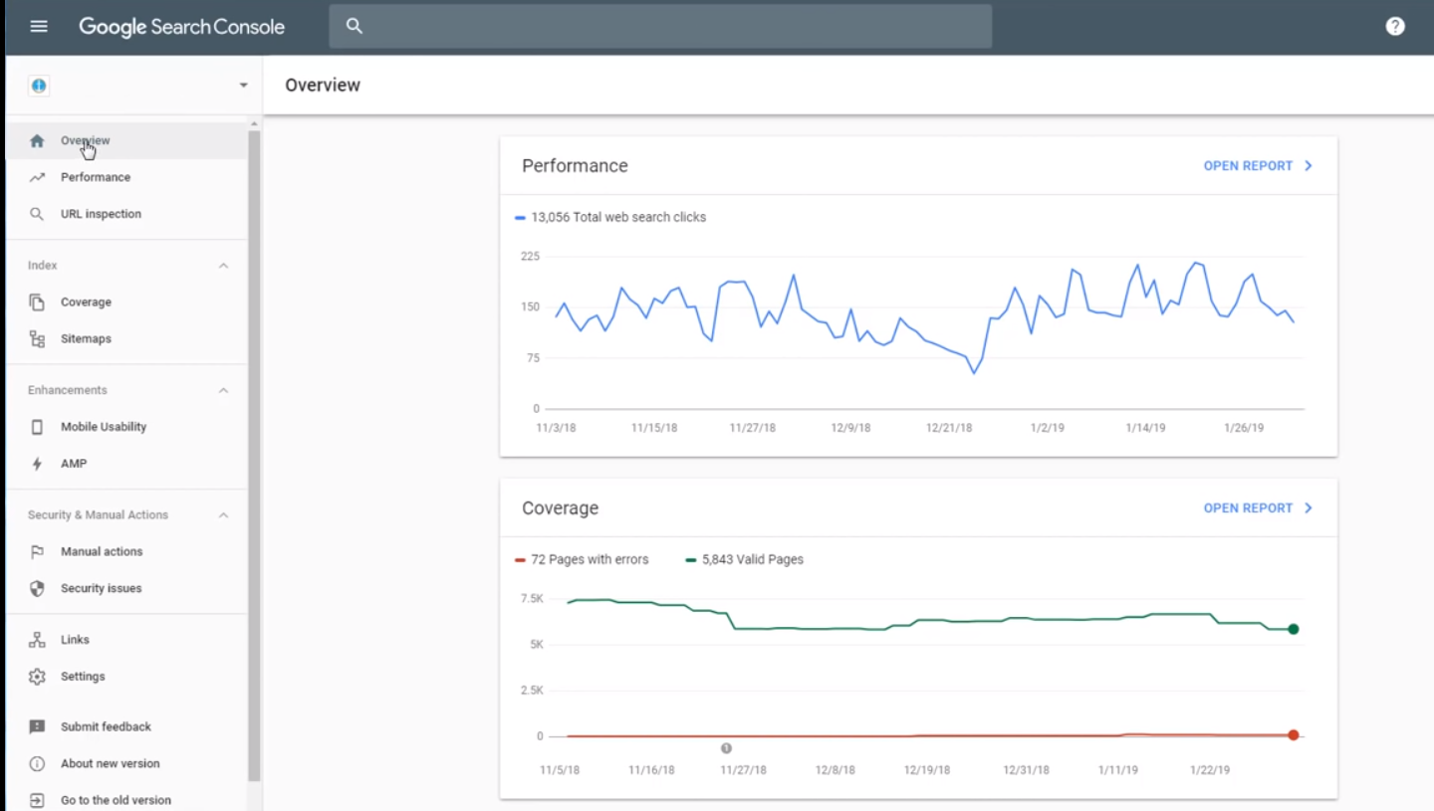Select Overview in the sidebar
This screenshot has width=1434, height=811.
point(126,141)
